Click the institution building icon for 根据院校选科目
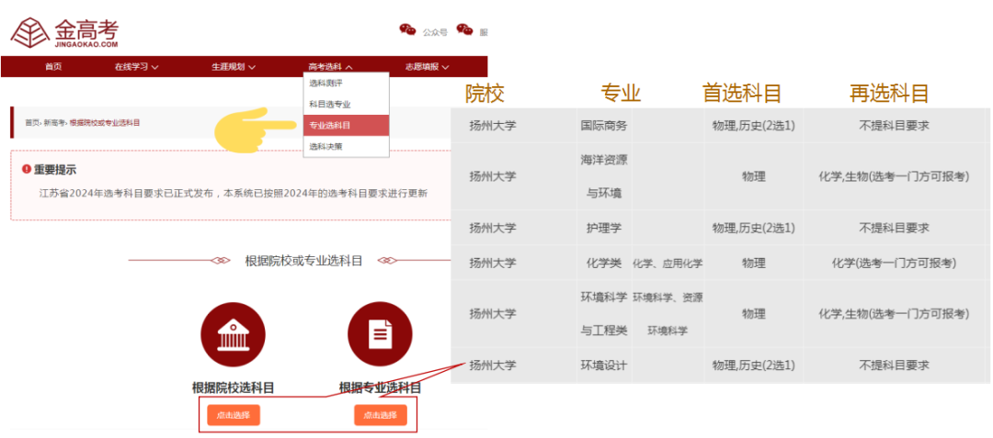 233,333
